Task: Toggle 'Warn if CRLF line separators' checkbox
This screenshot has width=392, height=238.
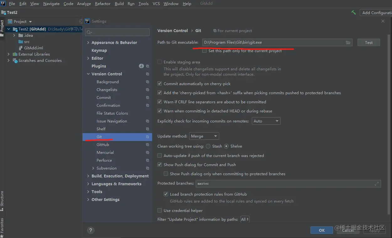Action: 160,102
